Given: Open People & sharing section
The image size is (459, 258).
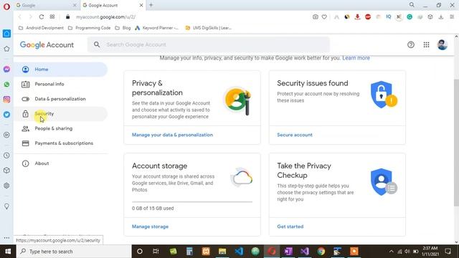Looking at the screenshot, I should [61, 128].
